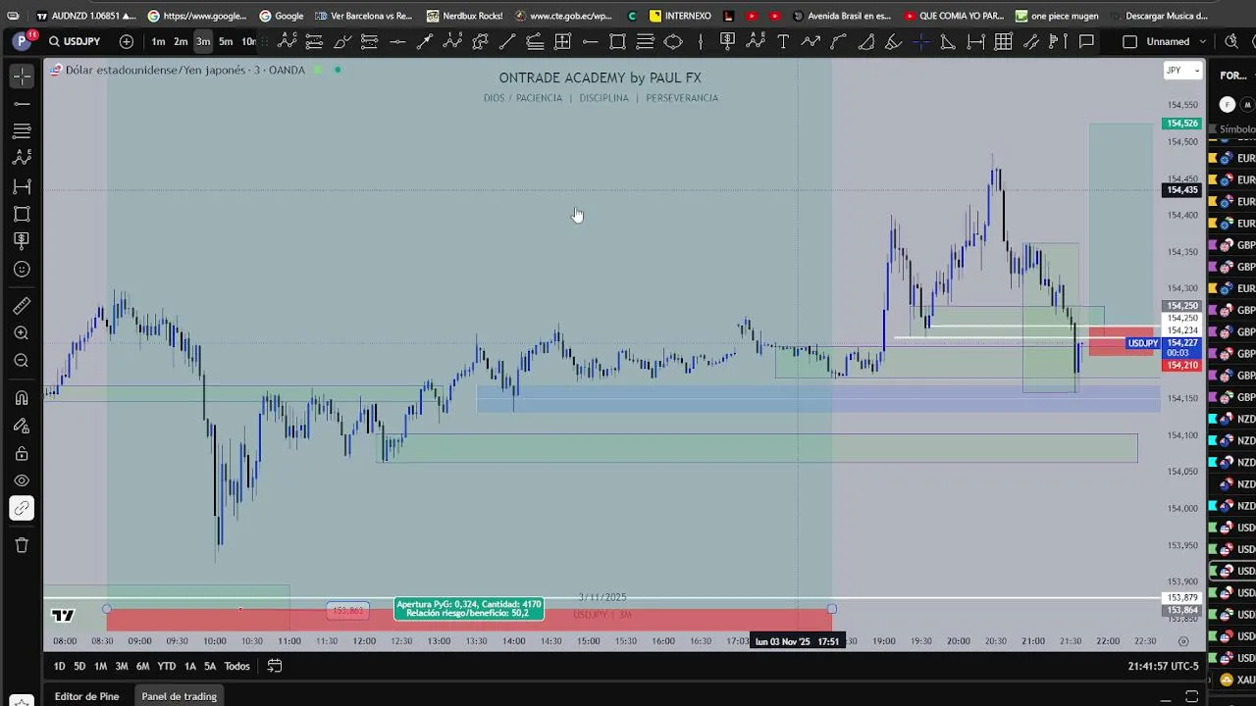Click the 154,526 green price label
Viewport: 1256px width, 706px height.
click(x=1181, y=124)
